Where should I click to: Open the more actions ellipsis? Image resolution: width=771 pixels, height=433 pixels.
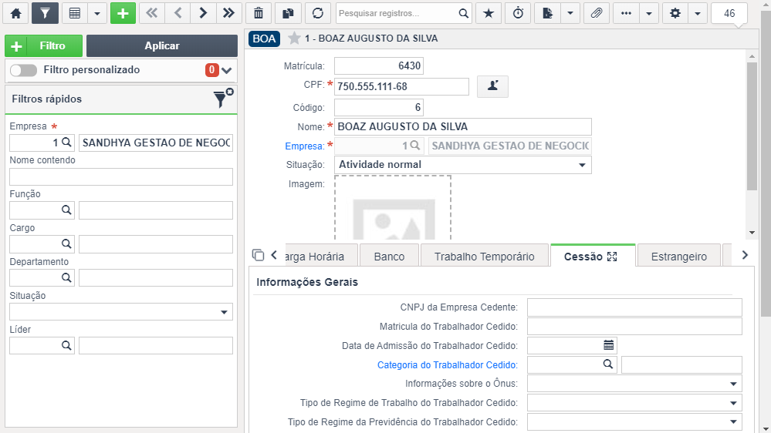[627, 13]
